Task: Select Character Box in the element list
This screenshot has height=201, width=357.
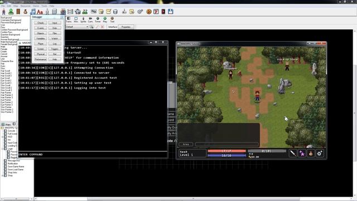Action: (7, 61)
